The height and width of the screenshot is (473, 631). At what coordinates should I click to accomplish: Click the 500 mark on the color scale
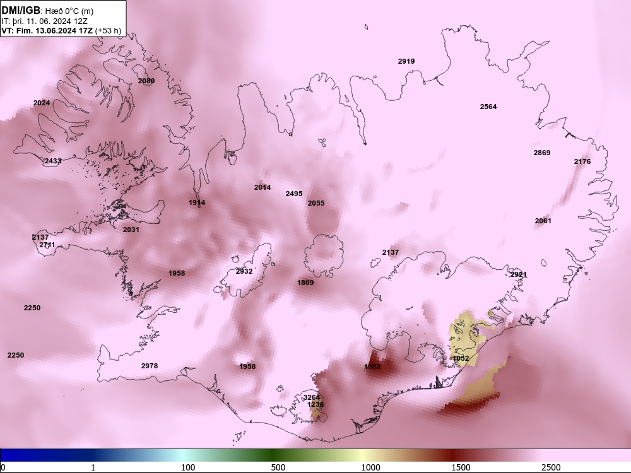[x=278, y=467]
